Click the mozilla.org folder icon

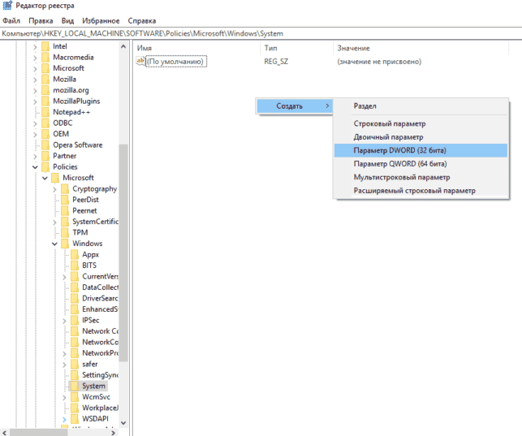(x=45, y=90)
